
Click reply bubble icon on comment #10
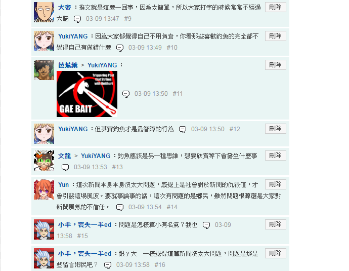[x=120, y=48]
